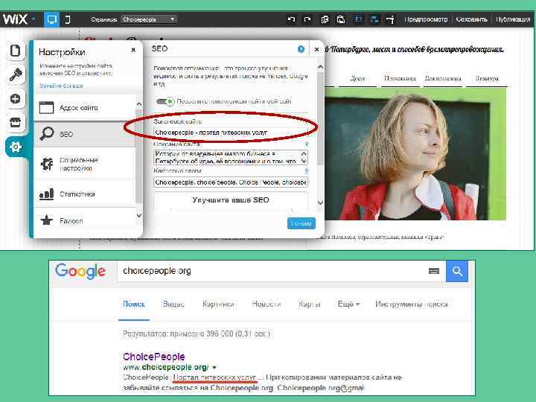Click settings list scroll-down arrow
536x402 pixels.
138,215
